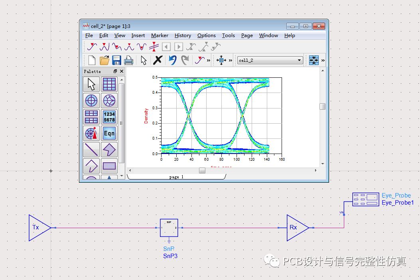Viewport: 420px width, 280px height.
Task: Click the Delete X icon
Action: click(158, 60)
